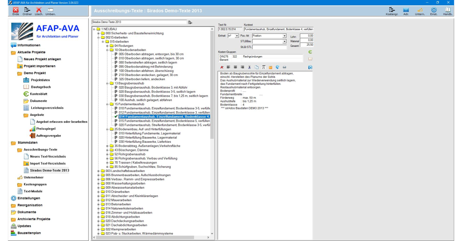Click the Lösch. delete icon
Screen dimensions: 462x241
tap(38, 10)
